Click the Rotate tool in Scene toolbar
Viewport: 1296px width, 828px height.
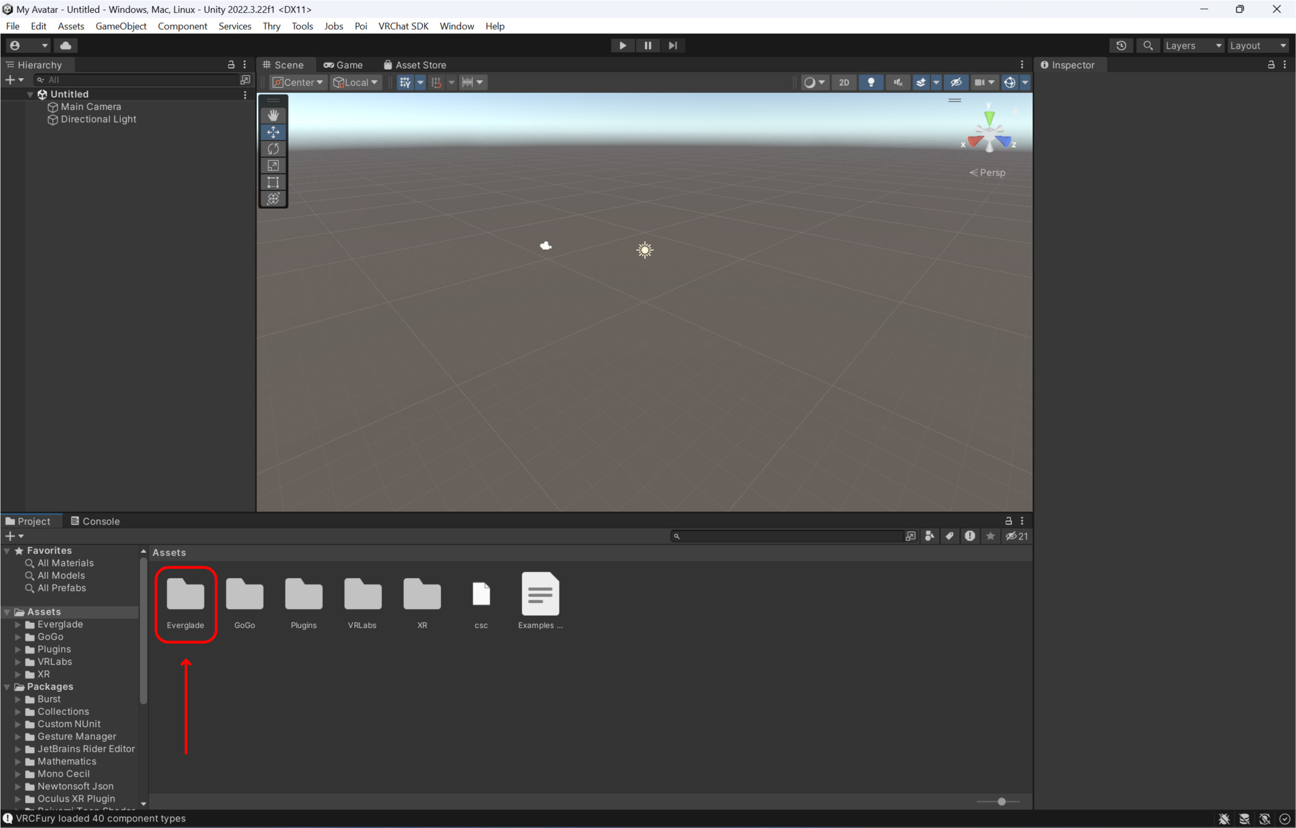click(273, 148)
